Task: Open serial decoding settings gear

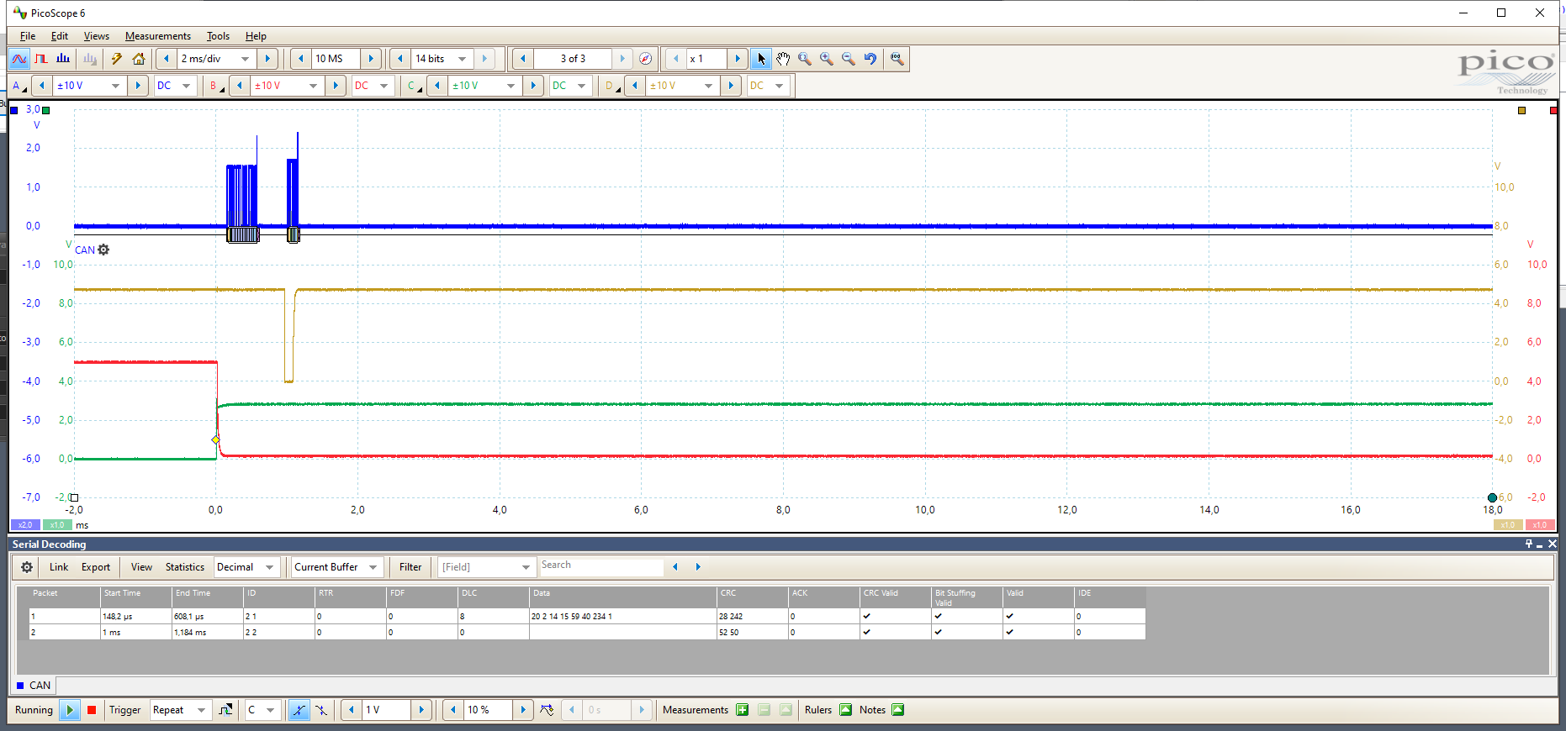Action: pos(27,567)
